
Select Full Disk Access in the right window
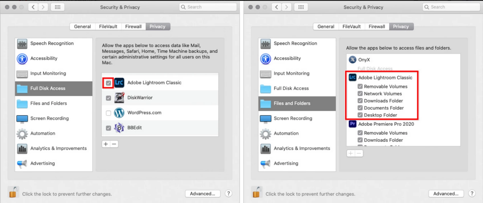pos(297,89)
